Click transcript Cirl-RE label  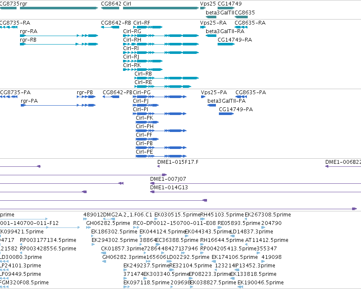[143, 82]
